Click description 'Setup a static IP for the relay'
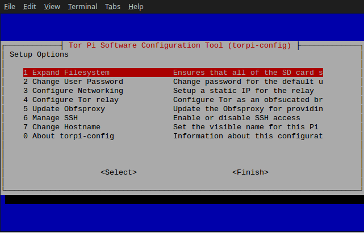The width and height of the screenshot is (364, 233). click(244, 91)
